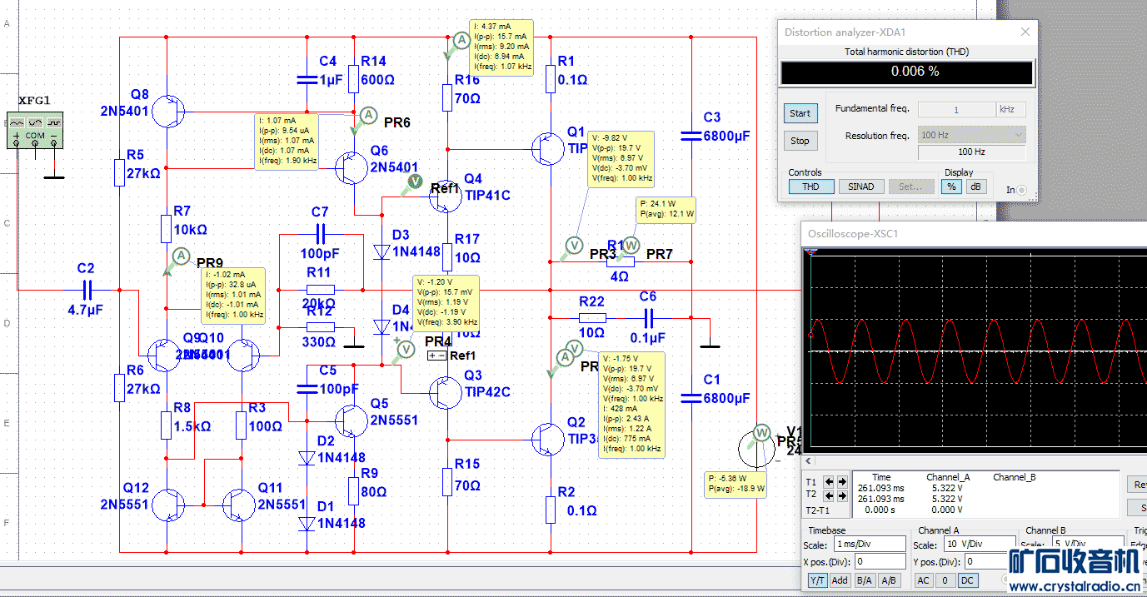This screenshot has height=597, width=1147.
Task: Select the Q12 2N5551 transistor symbol
Action: pos(167,505)
